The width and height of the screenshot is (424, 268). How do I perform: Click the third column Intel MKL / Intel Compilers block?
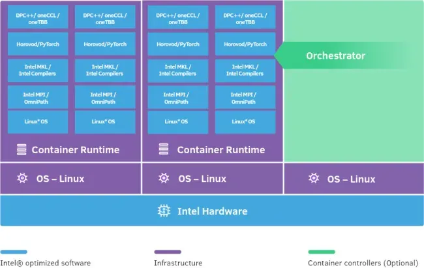tap(178, 70)
